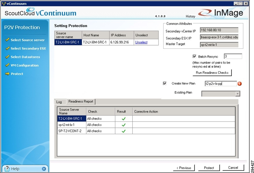This screenshot has height=173, width=254.
Task: Select the Select Datastores step
Action: pyautogui.click(x=25, y=57)
